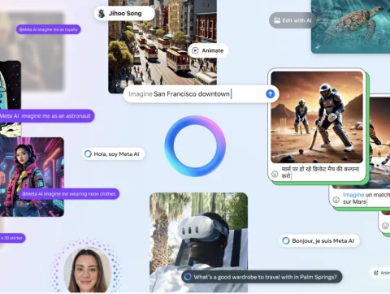Open the blurred royalty image
The width and height of the screenshot is (390, 294).
tap(32, 51)
